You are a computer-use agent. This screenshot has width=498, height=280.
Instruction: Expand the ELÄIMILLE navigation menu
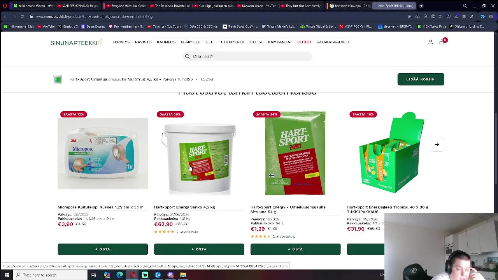click(x=190, y=42)
